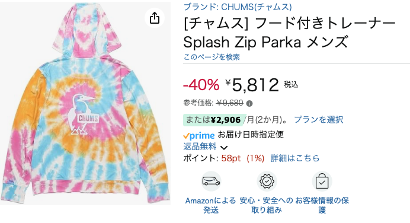This screenshot has height=223, width=410.
Task: Open the CHUMS brand link
Action: 238,7
